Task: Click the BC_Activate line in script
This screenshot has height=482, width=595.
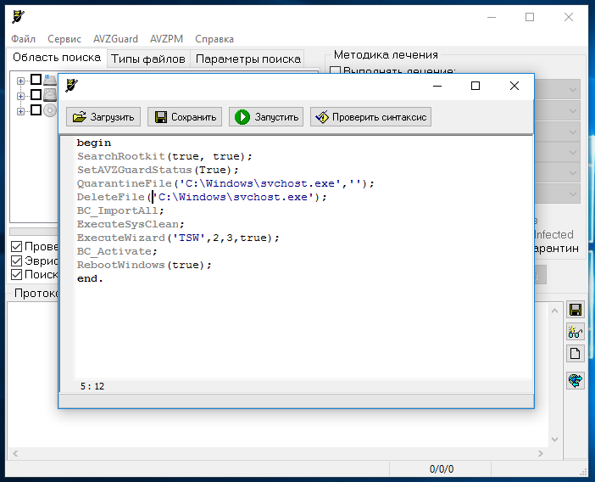Action: tap(117, 252)
